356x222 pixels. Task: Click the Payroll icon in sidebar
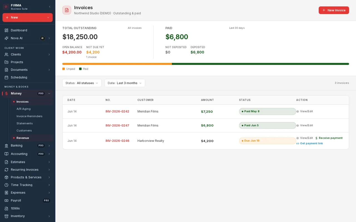pyautogui.click(x=6, y=201)
